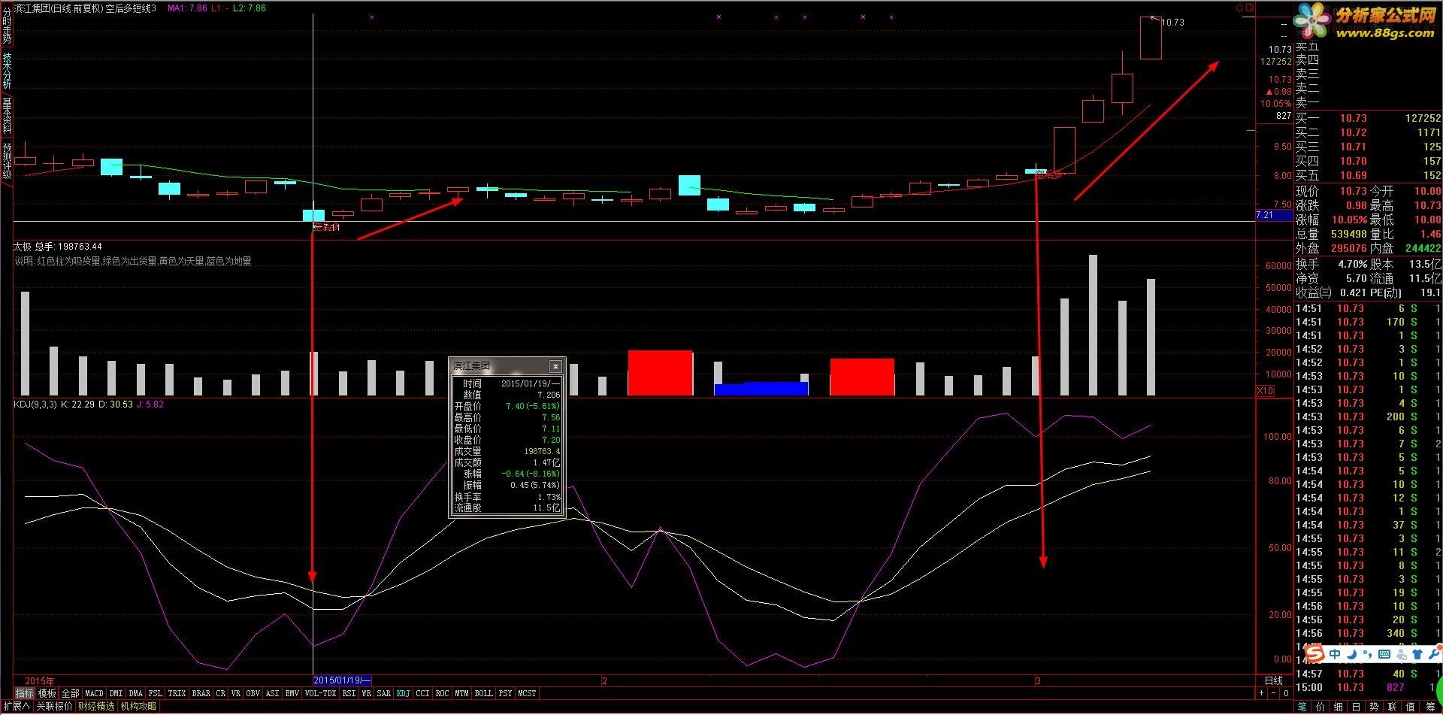
Task: Select the VOL-TDX indicator
Action: pos(320,693)
